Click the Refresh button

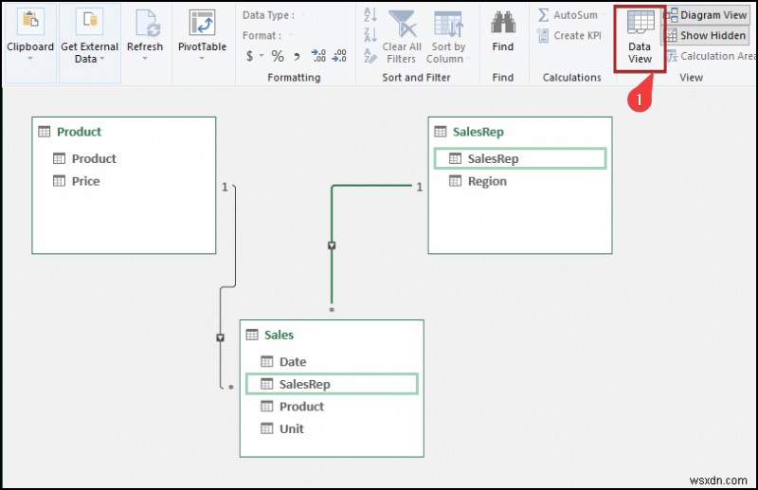145,36
